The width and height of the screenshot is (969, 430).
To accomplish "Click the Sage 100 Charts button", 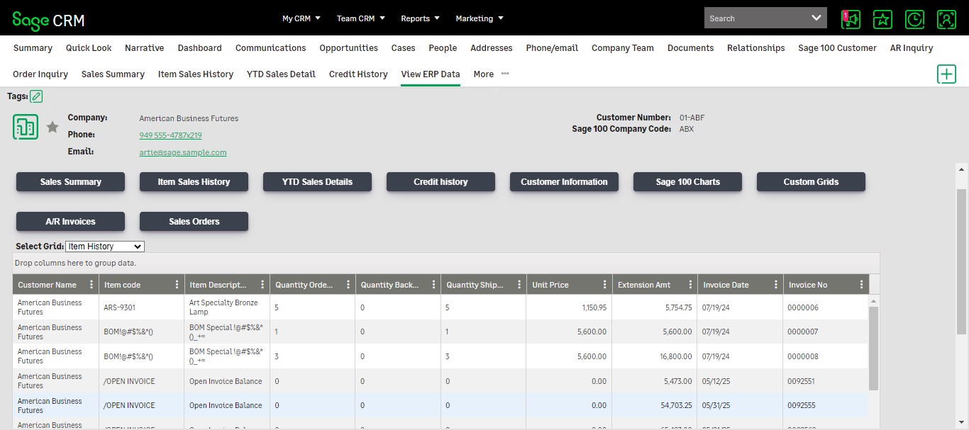I will coord(687,182).
